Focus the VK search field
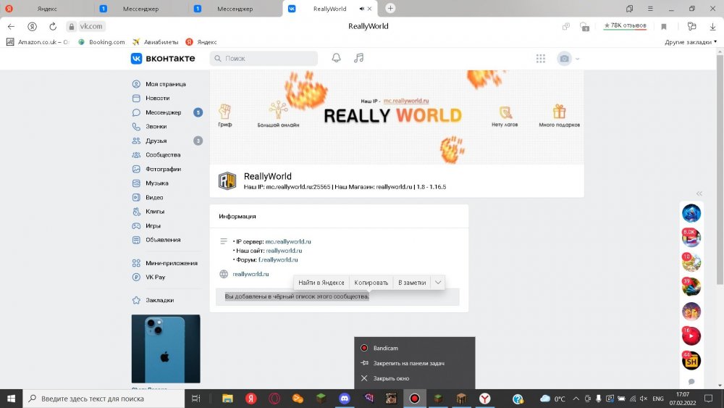 click(264, 58)
